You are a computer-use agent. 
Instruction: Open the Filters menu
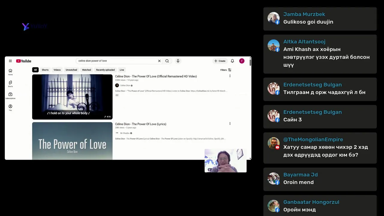point(226,70)
